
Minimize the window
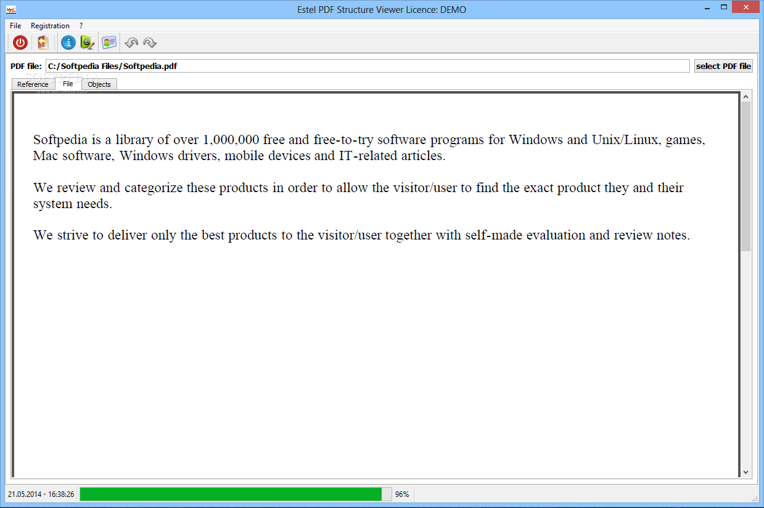(708, 7)
